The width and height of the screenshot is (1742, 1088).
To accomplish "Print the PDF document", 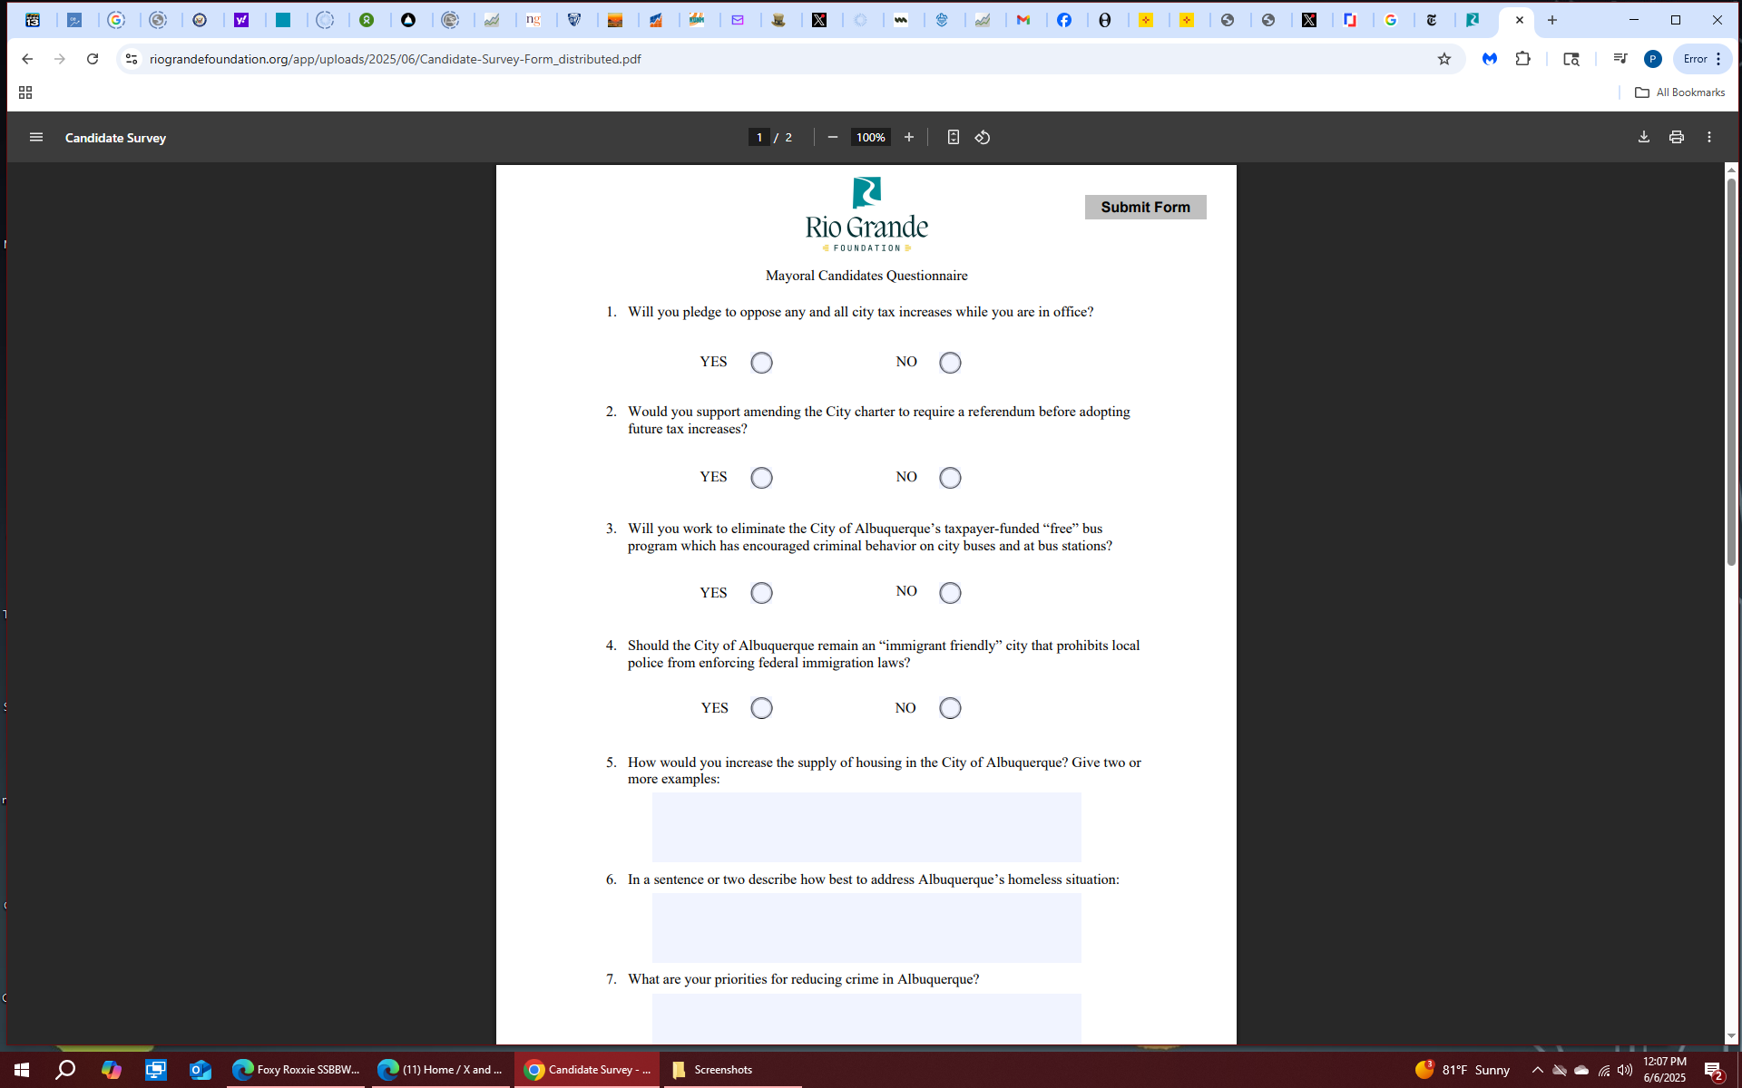I will (x=1676, y=137).
